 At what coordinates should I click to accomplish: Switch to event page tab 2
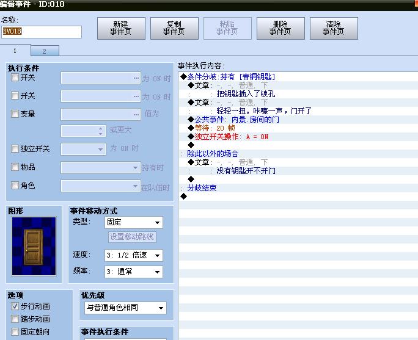coord(45,51)
